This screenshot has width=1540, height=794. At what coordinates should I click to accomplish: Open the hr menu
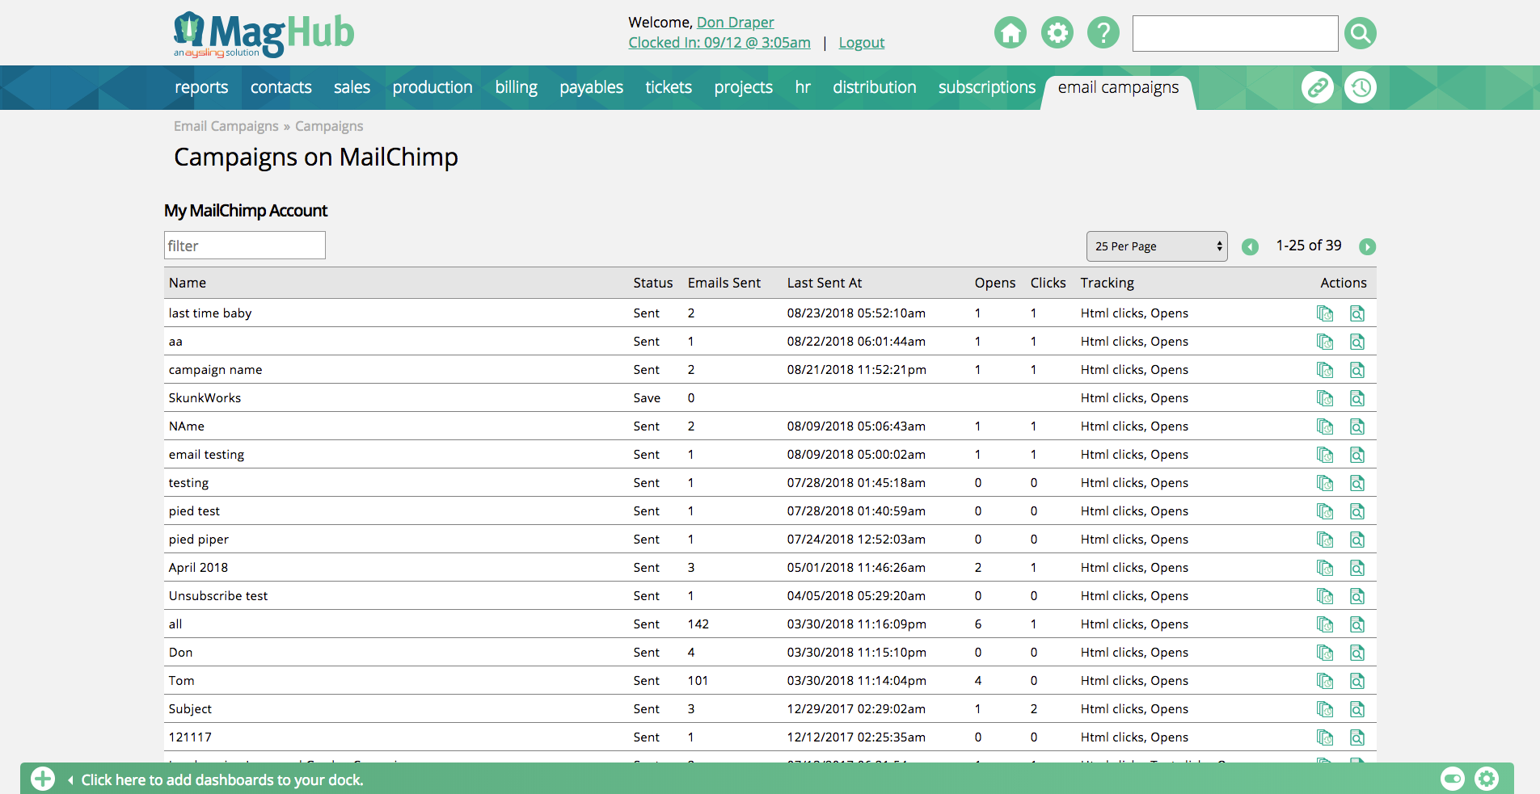[803, 87]
